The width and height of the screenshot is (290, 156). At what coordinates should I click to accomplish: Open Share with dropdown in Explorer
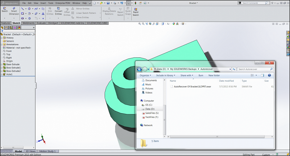187,75
